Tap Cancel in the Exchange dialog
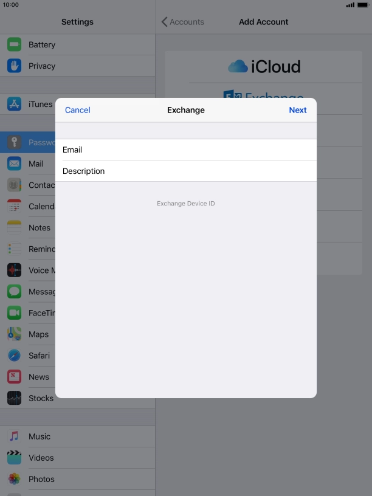 [x=78, y=110]
